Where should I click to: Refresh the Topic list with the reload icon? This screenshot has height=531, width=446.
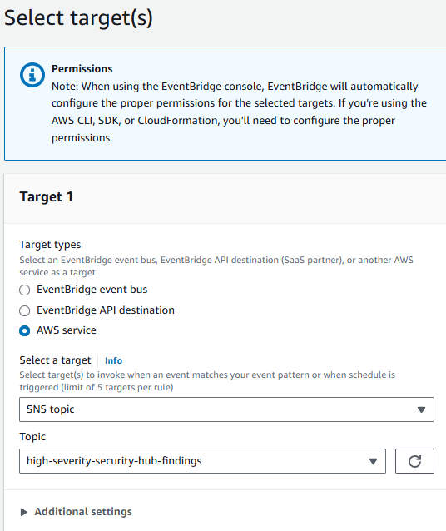point(414,461)
